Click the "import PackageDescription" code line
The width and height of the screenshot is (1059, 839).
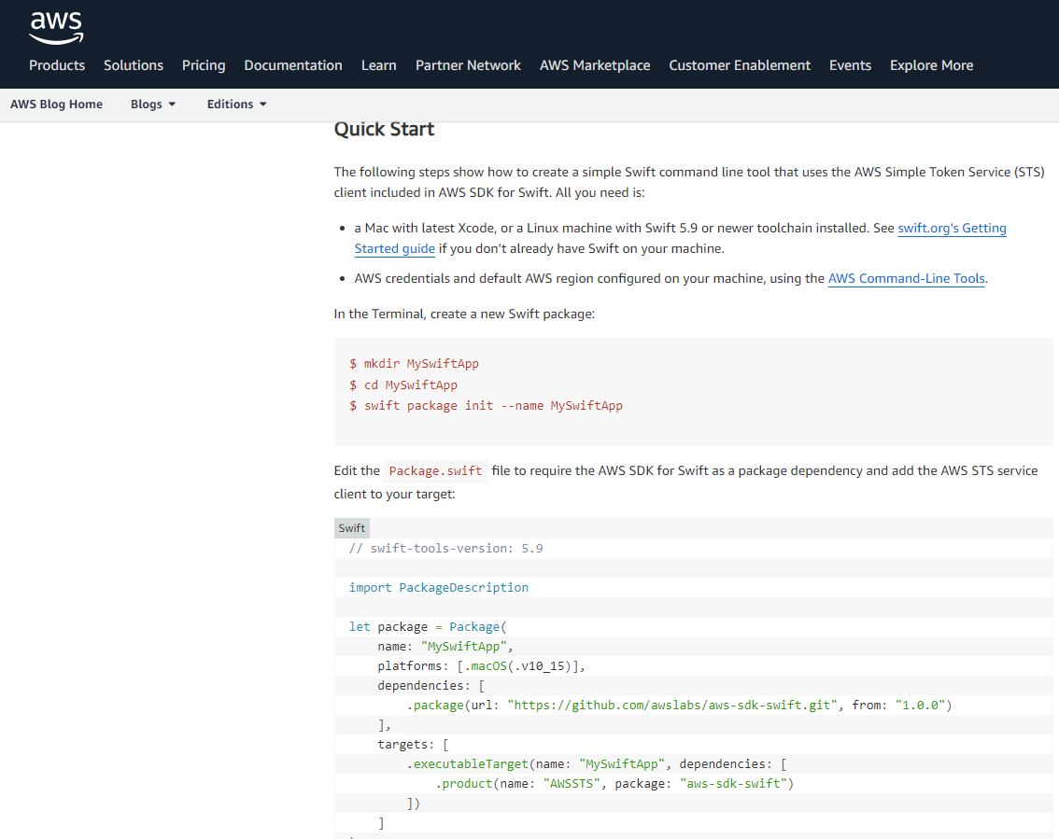click(438, 587)
